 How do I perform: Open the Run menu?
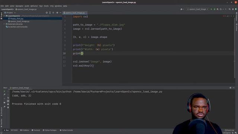point(41,6)
